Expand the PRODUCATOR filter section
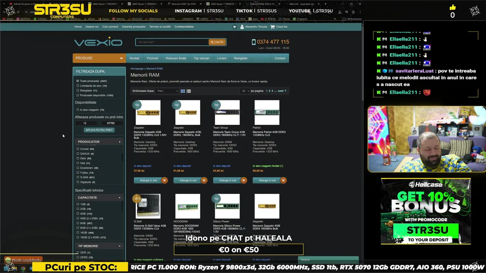The image size is (486, 273). coord(99,142)
